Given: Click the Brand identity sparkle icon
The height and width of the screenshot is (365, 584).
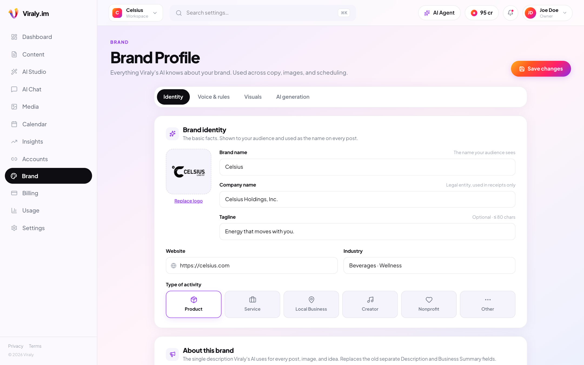Looking at the screenshot, I should [x=172, y=134].
